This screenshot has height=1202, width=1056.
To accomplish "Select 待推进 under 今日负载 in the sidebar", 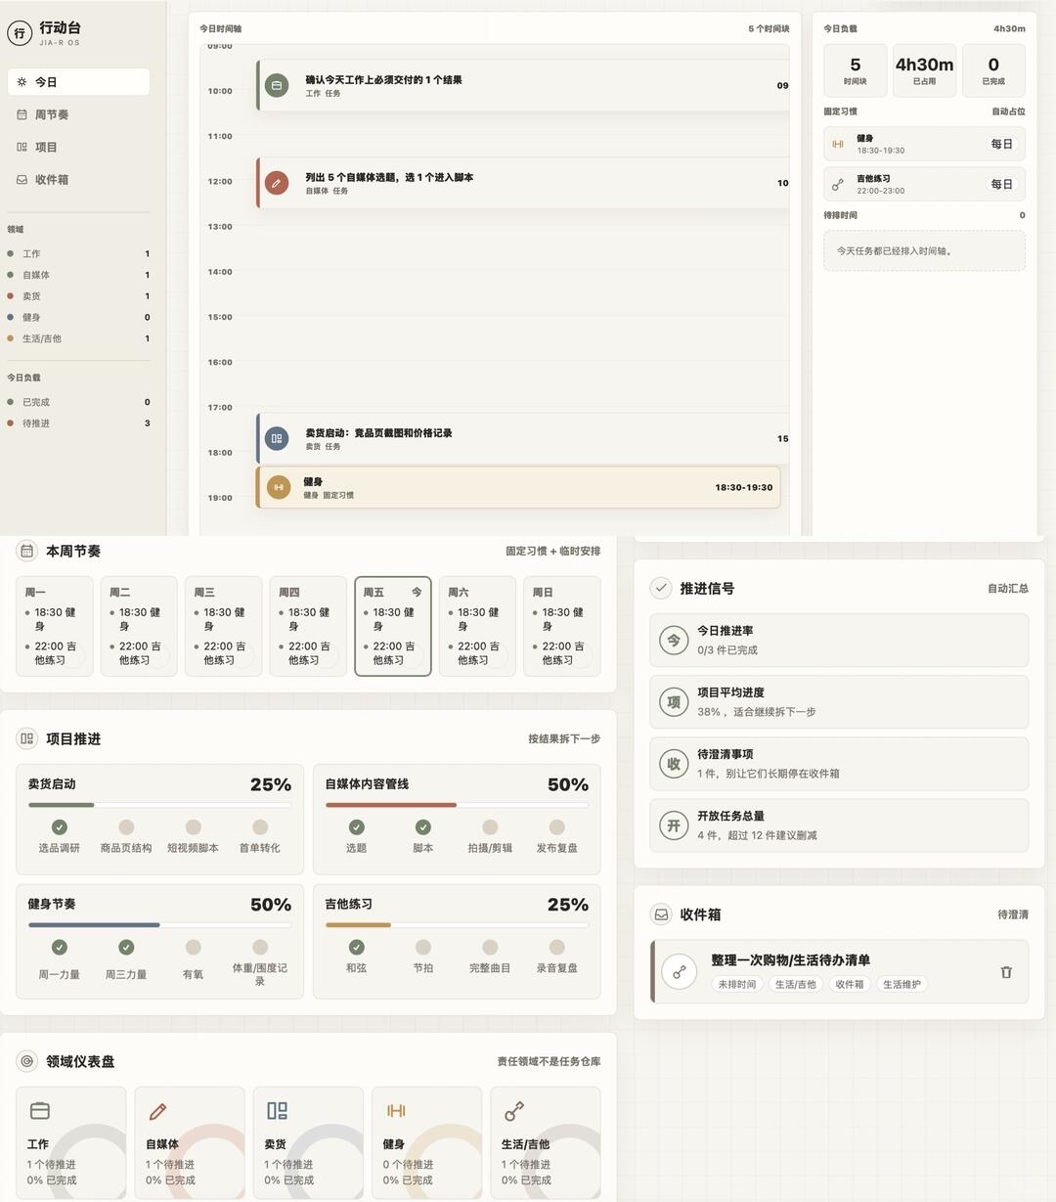I will pos(78,423).
